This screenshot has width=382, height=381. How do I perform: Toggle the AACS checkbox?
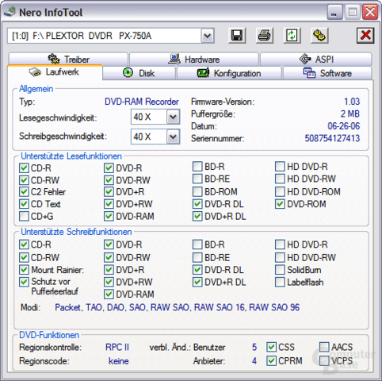[x=324, y=347]
